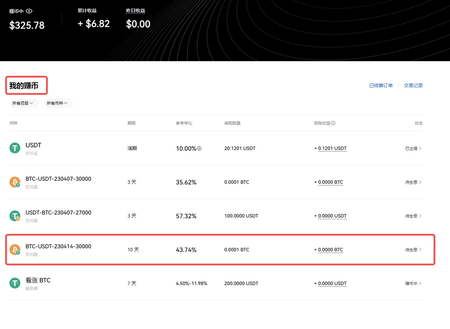Click + 0.0000 USDT earnings for USDT-BTC-230407-27000
This screenshot has height=329, width=450.
point(330,216)
